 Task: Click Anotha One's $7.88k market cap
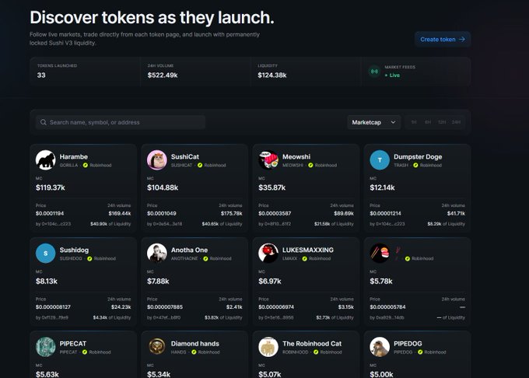[x=158, y=282]
